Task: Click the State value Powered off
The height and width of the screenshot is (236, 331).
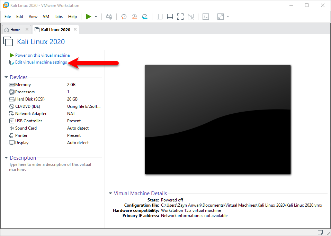Action: coord(172,200)
